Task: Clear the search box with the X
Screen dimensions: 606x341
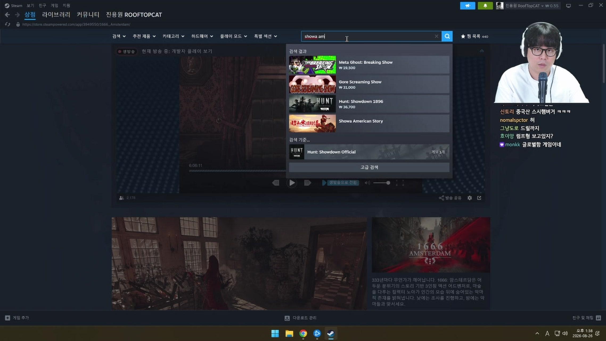Action: [x=436, y=36]
